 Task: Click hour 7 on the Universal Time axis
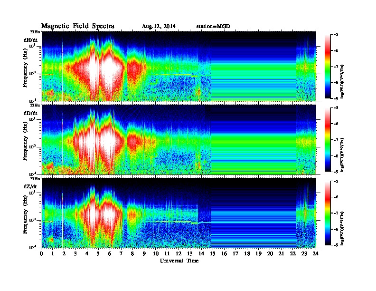pyautogui.click(x=121, y=253)
